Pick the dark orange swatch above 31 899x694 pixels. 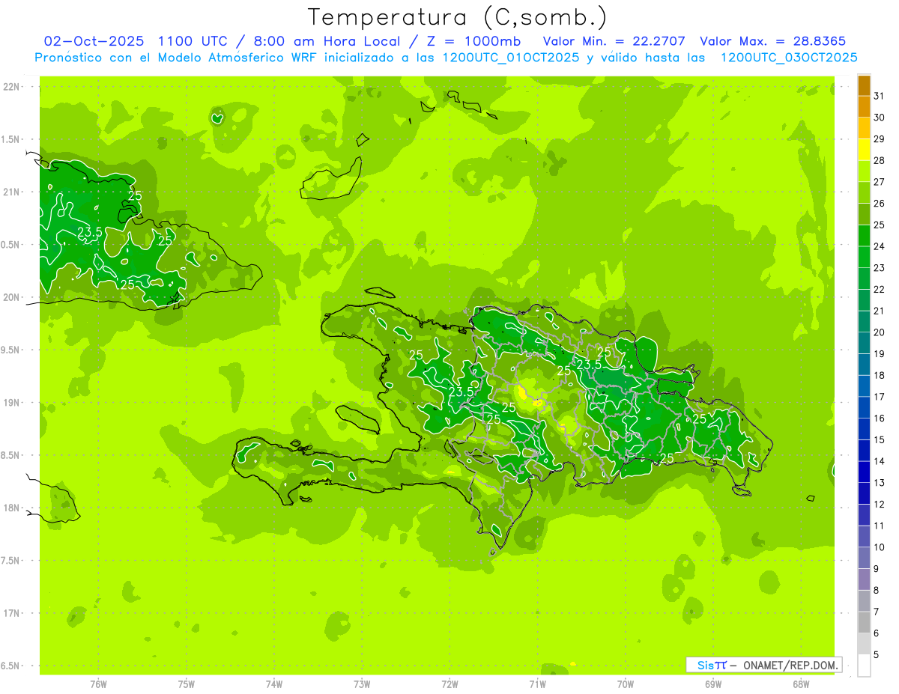pyautogui.click(x=864, y=85)
